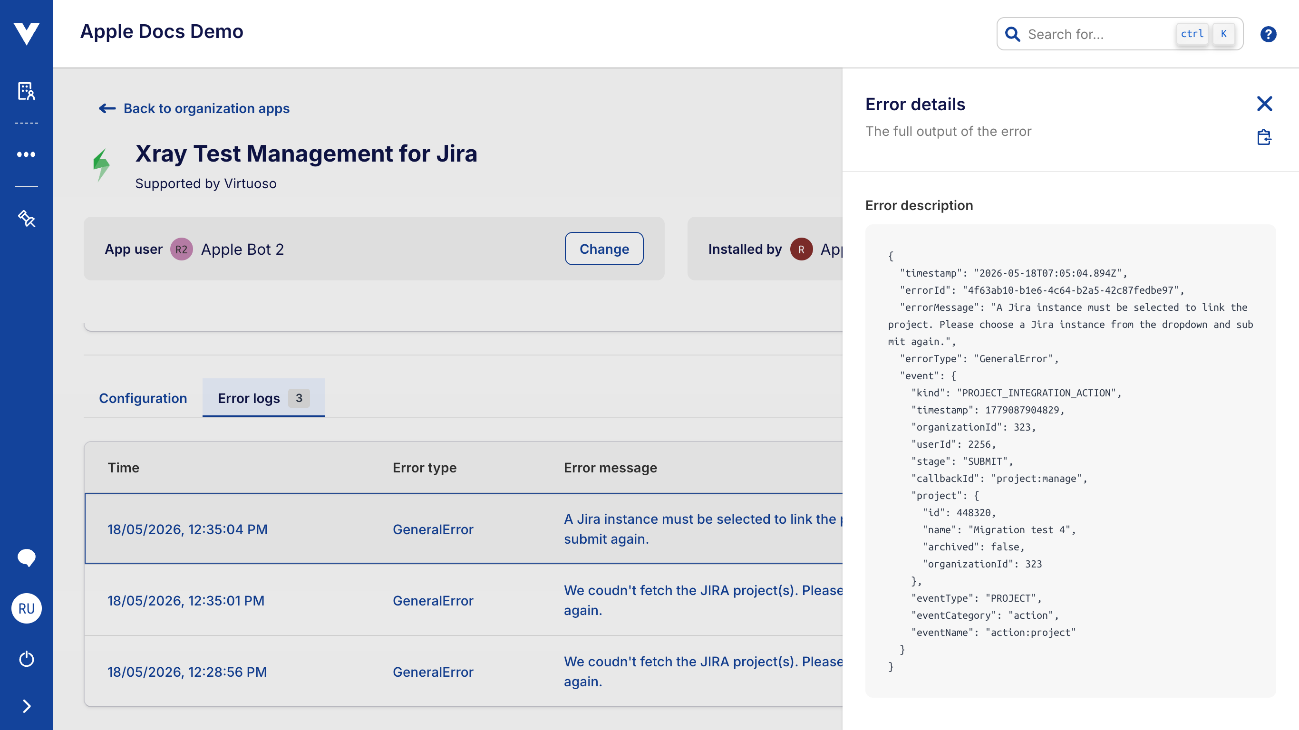Open the extensions plug icon in sidebar
The width and height of the screenshot is (1299, 730).
[26, 219]
